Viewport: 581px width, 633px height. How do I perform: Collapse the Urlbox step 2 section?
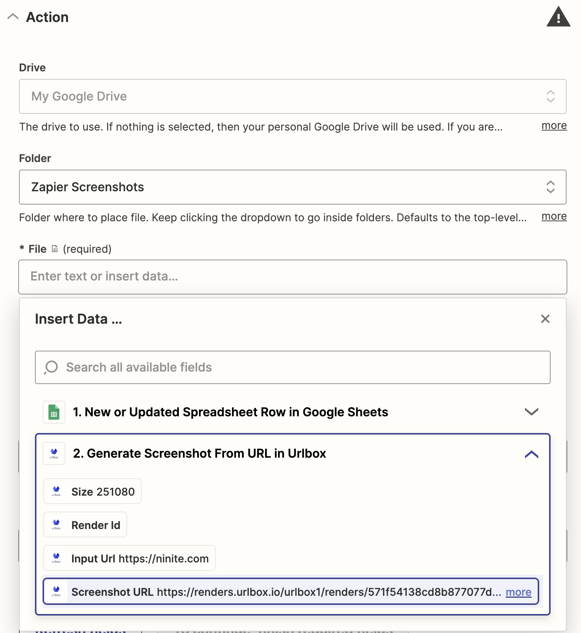[x=531, y=454]
